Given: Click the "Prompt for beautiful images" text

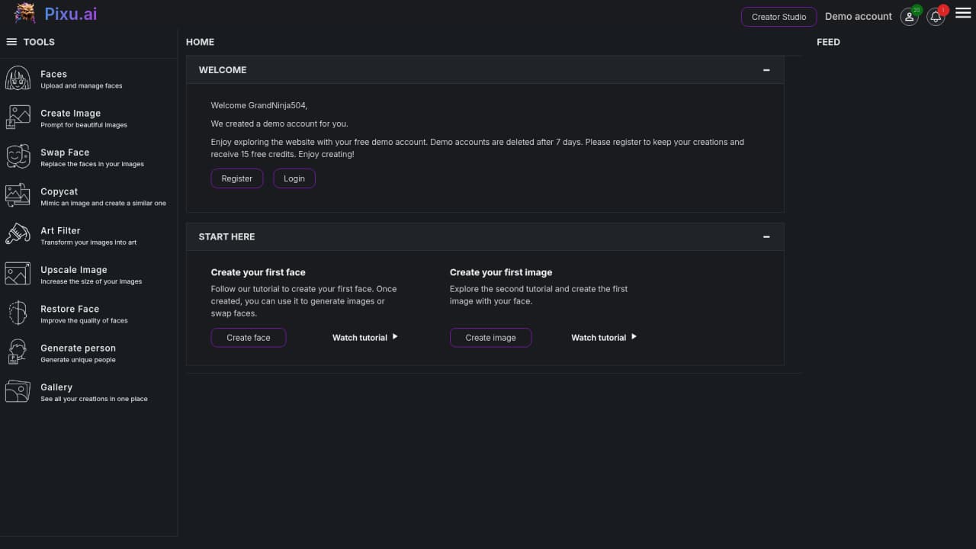Looking at the screenshot, I should [84, 125].
